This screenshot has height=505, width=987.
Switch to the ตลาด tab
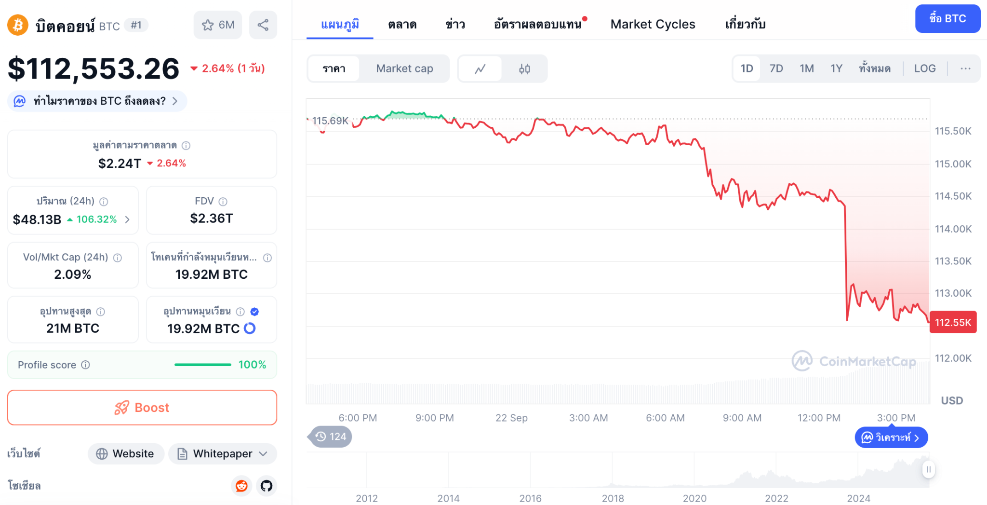(402, 24)
